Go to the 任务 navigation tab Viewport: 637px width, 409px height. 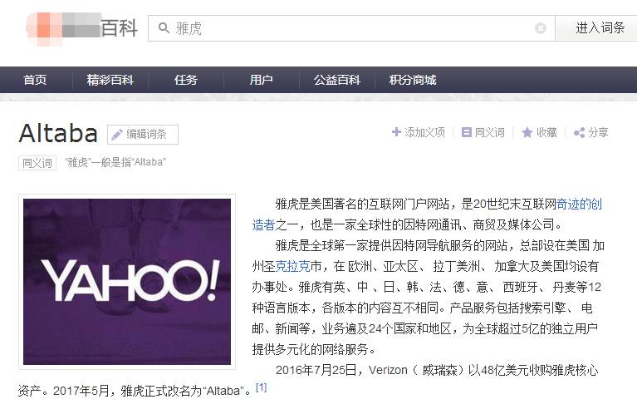click(x=186, y=80)
